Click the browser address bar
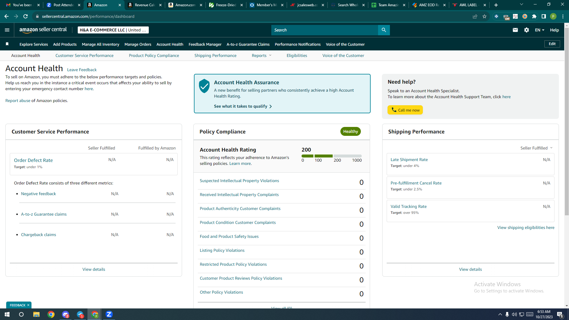Screen dimensions: 569x320 click(x=252, y=16)
